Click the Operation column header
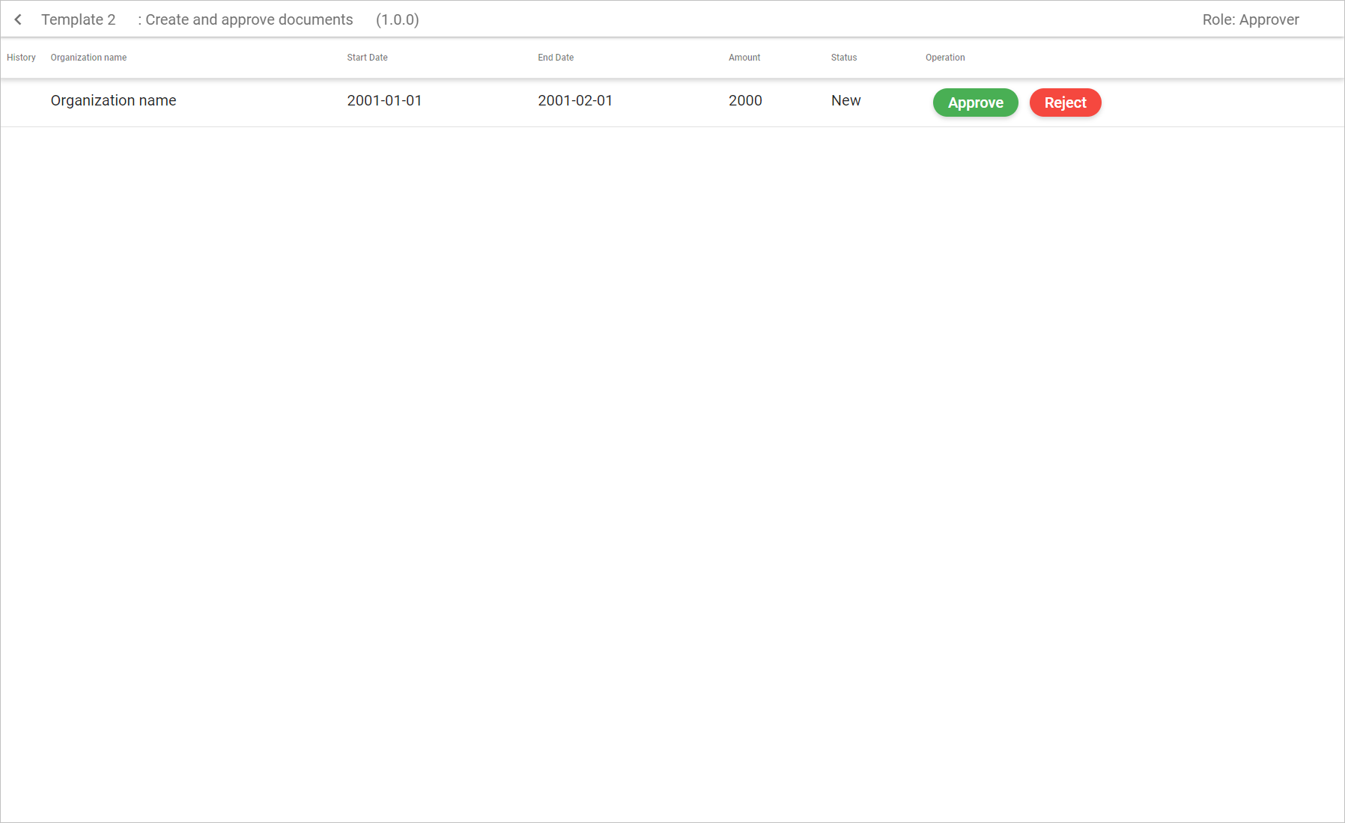This screenshot has height=823, width=1345. [x=945, y=58]
